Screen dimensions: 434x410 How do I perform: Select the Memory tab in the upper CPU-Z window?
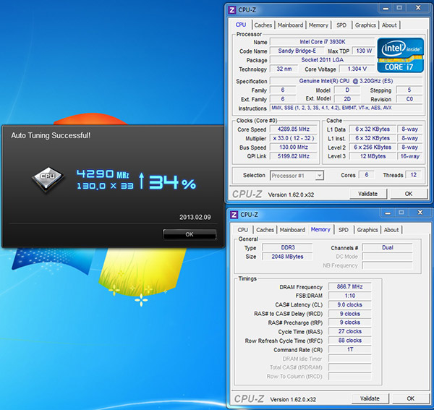coord(318,25)
